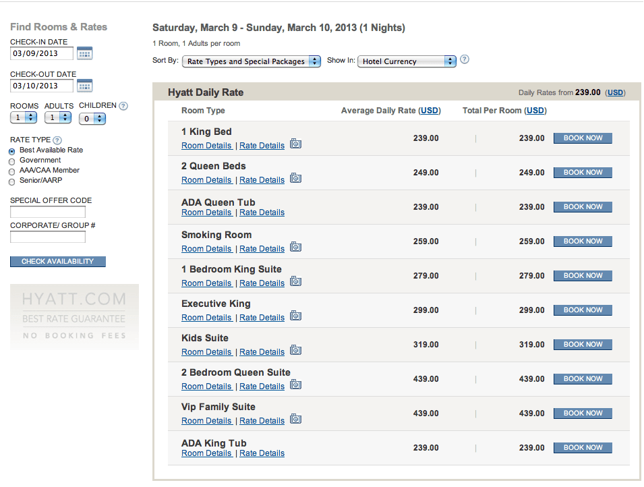Open the Sort By dropdown
This screenshot has height=487, width=644.
[252, 61]
